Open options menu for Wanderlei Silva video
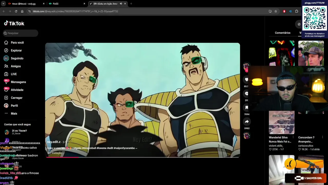328x185 pixels. point(293,137)
